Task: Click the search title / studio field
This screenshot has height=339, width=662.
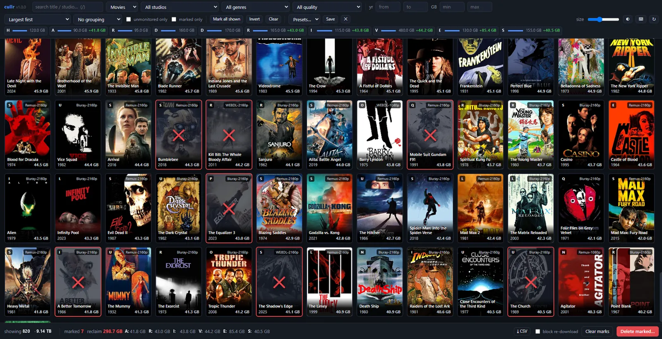Action: click(x=67, y=7)
